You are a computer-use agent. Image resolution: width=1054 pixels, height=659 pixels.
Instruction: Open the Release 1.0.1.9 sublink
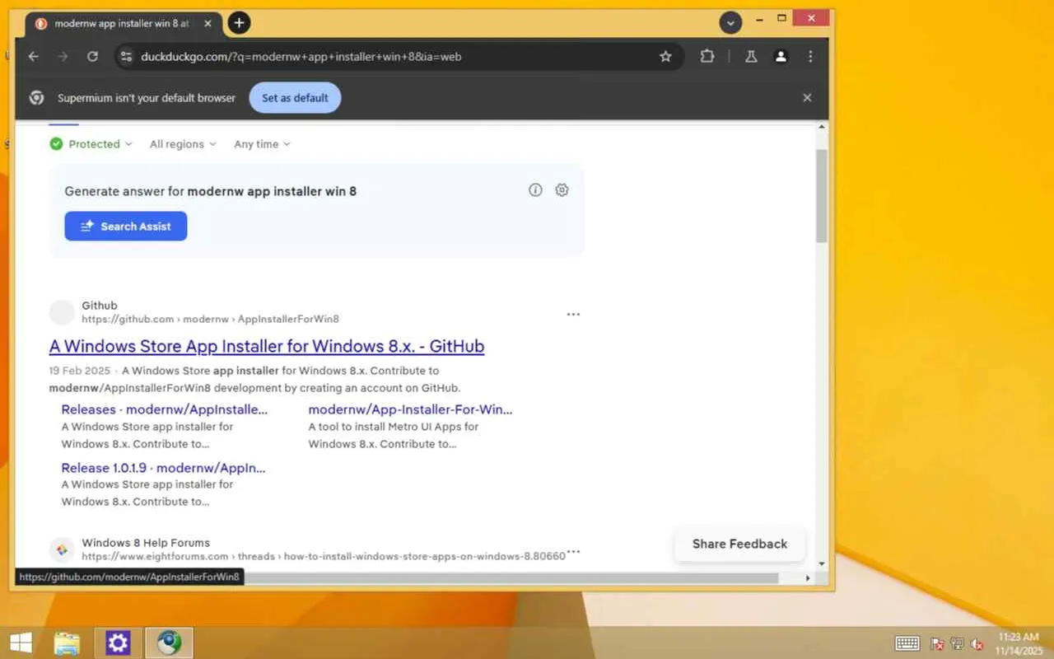[164, 468]
